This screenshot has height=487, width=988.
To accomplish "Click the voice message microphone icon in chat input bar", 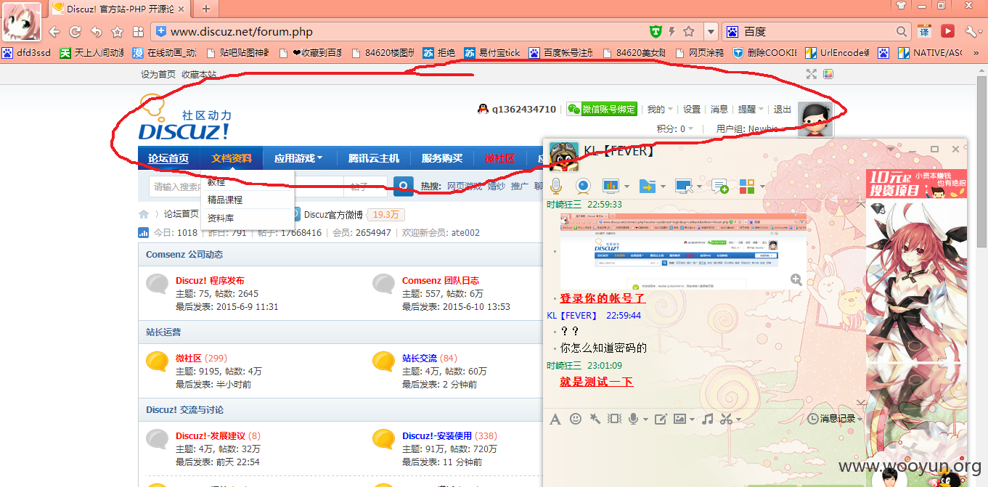I will point(634,419).
